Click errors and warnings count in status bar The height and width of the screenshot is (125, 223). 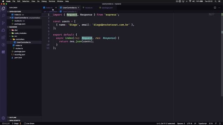(6, 124)
